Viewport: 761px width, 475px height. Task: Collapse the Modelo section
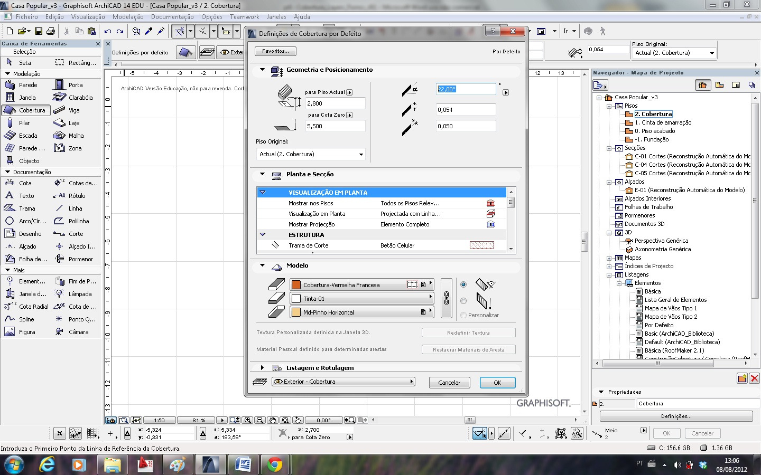coord(262,265)
